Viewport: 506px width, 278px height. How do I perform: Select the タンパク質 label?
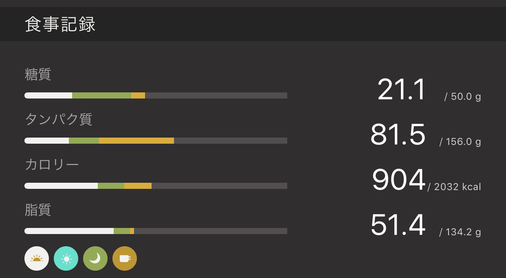click(x=59, y=119)
